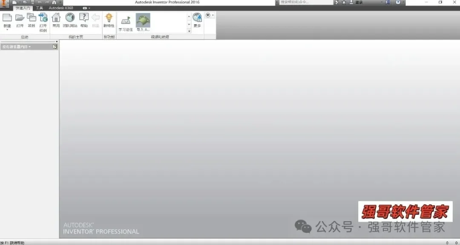Expand the tutorial gallery with bottom arrow
This screenshot has width=460, height=245.
click(x=189, y=31)
